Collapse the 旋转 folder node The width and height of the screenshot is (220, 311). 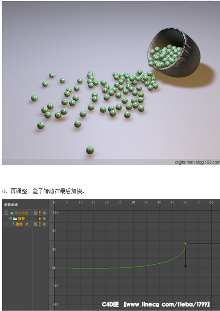(10, 219)
